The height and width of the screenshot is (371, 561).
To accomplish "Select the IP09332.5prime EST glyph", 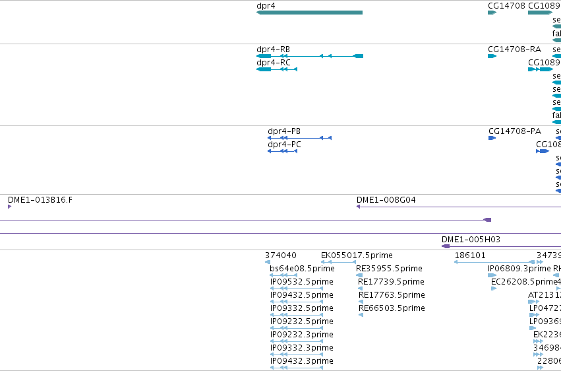I will tap(297, 315).
